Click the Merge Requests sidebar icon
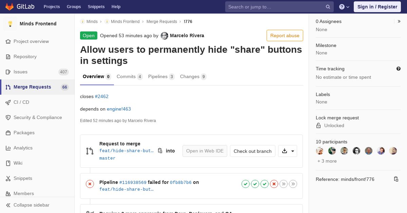Image resolution: width=407 pixels, height=213 pixels. click(x=8, y=87)
